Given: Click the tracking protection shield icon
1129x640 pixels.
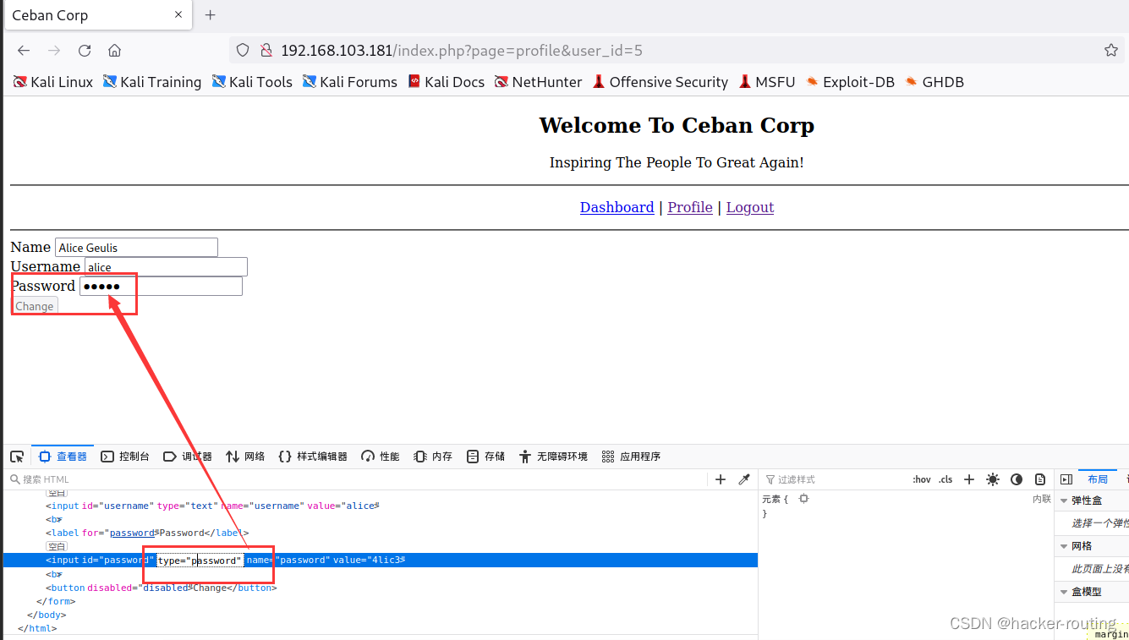Looking at the screenshot, I should coord(243,51).
